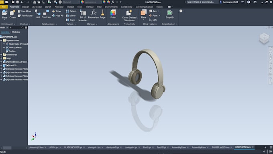Select the Plane work feature tool
273x154 pixels.
143,14
